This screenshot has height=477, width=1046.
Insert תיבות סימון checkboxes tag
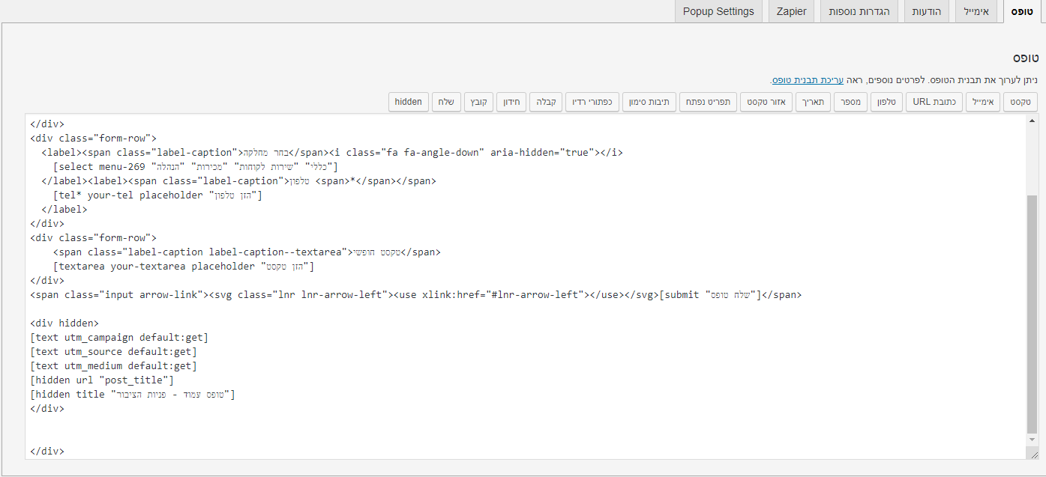pyautogui.click(x=649, y=102)
